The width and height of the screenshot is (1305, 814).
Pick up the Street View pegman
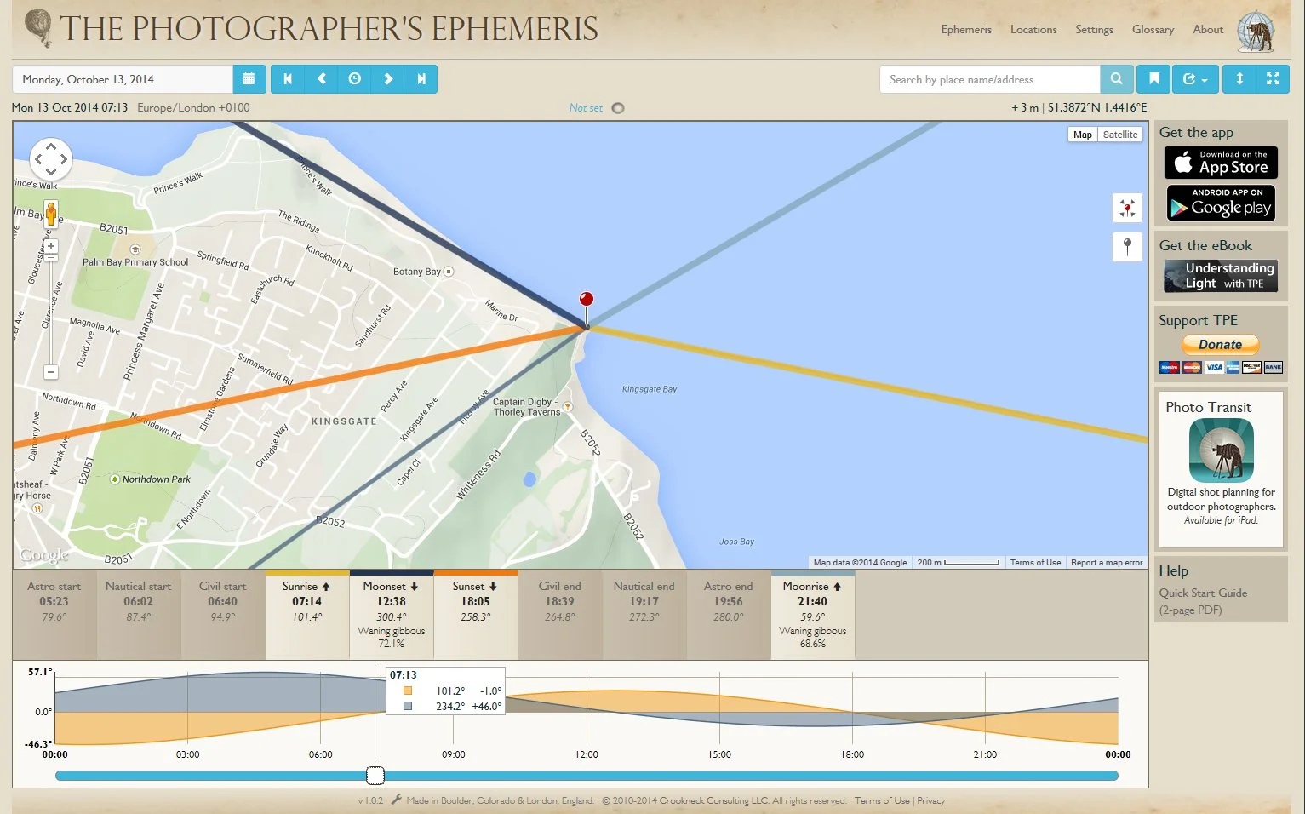click(51, 214)
